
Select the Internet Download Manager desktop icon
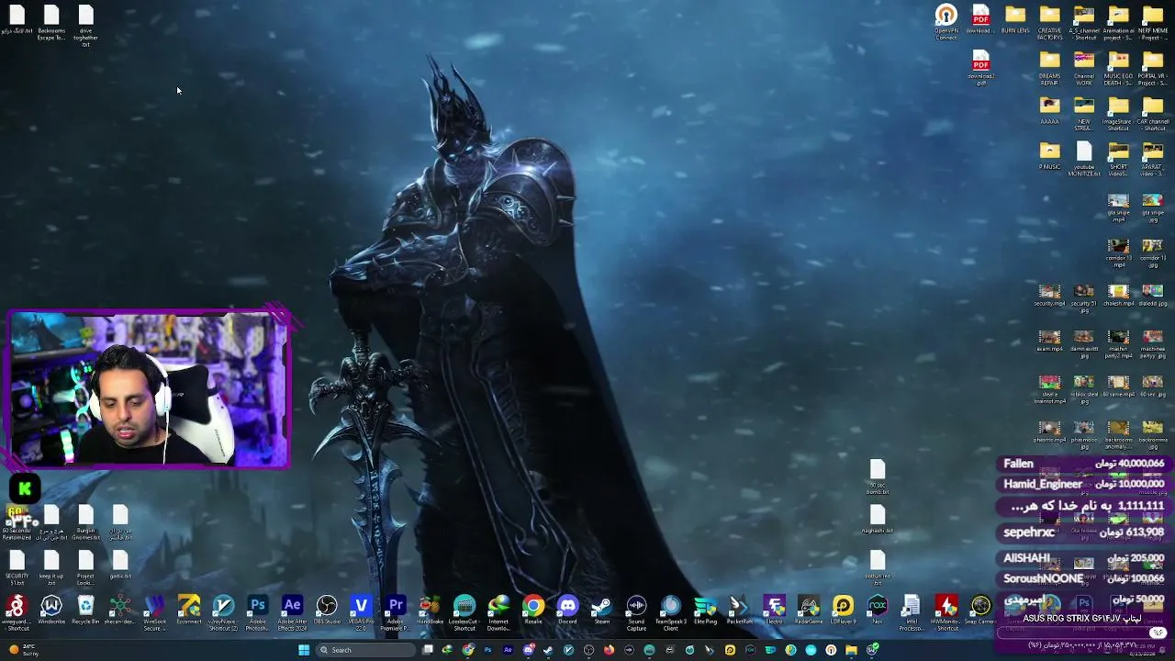pos(498,612)
